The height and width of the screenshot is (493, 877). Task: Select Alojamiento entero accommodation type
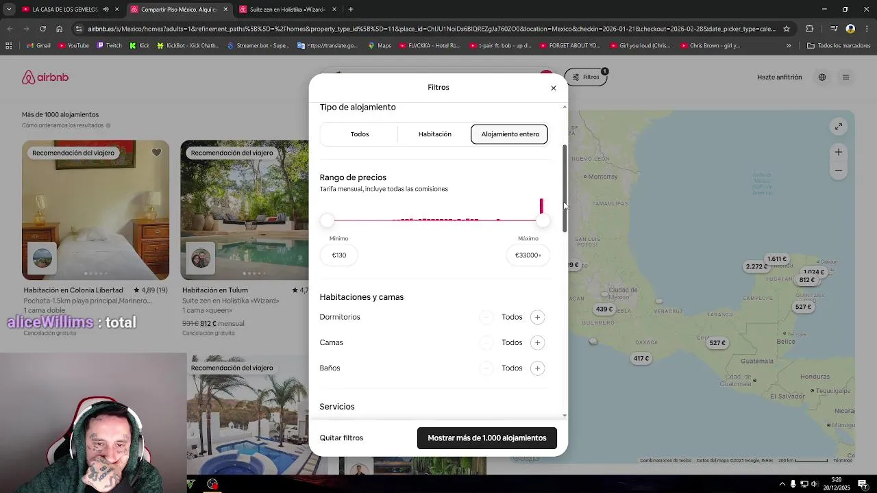pos(510,134)
